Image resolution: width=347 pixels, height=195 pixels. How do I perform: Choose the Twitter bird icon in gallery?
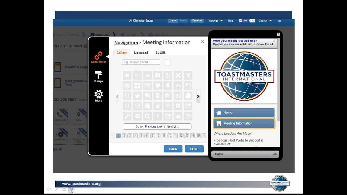click(x=137, y=96)
